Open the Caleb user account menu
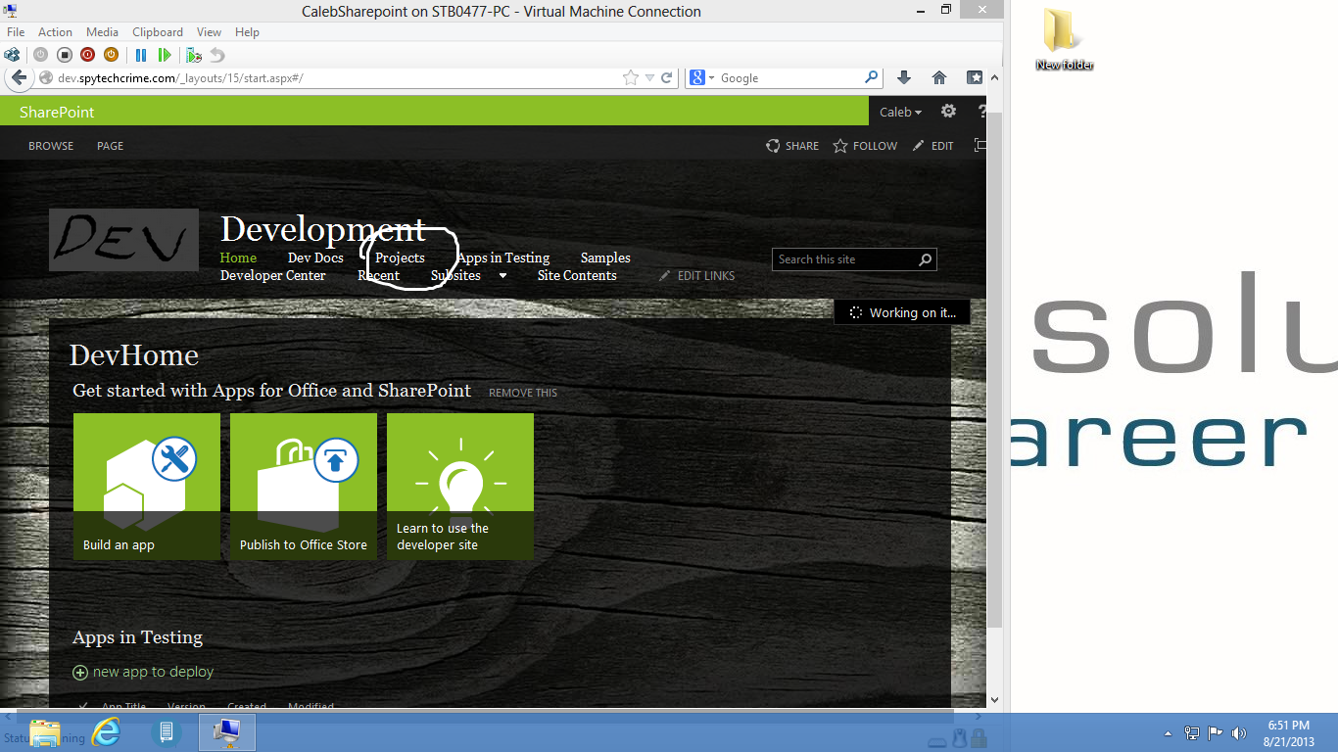Viewport: 1338px width, 752px height. point(900,113)
